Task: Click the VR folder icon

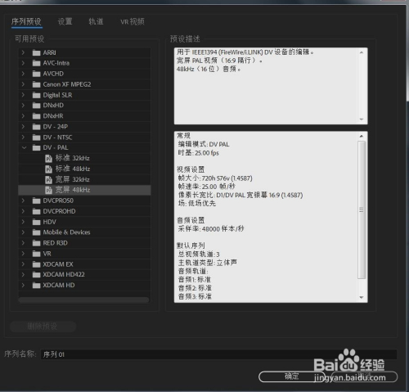Action: tap(36, 254)
